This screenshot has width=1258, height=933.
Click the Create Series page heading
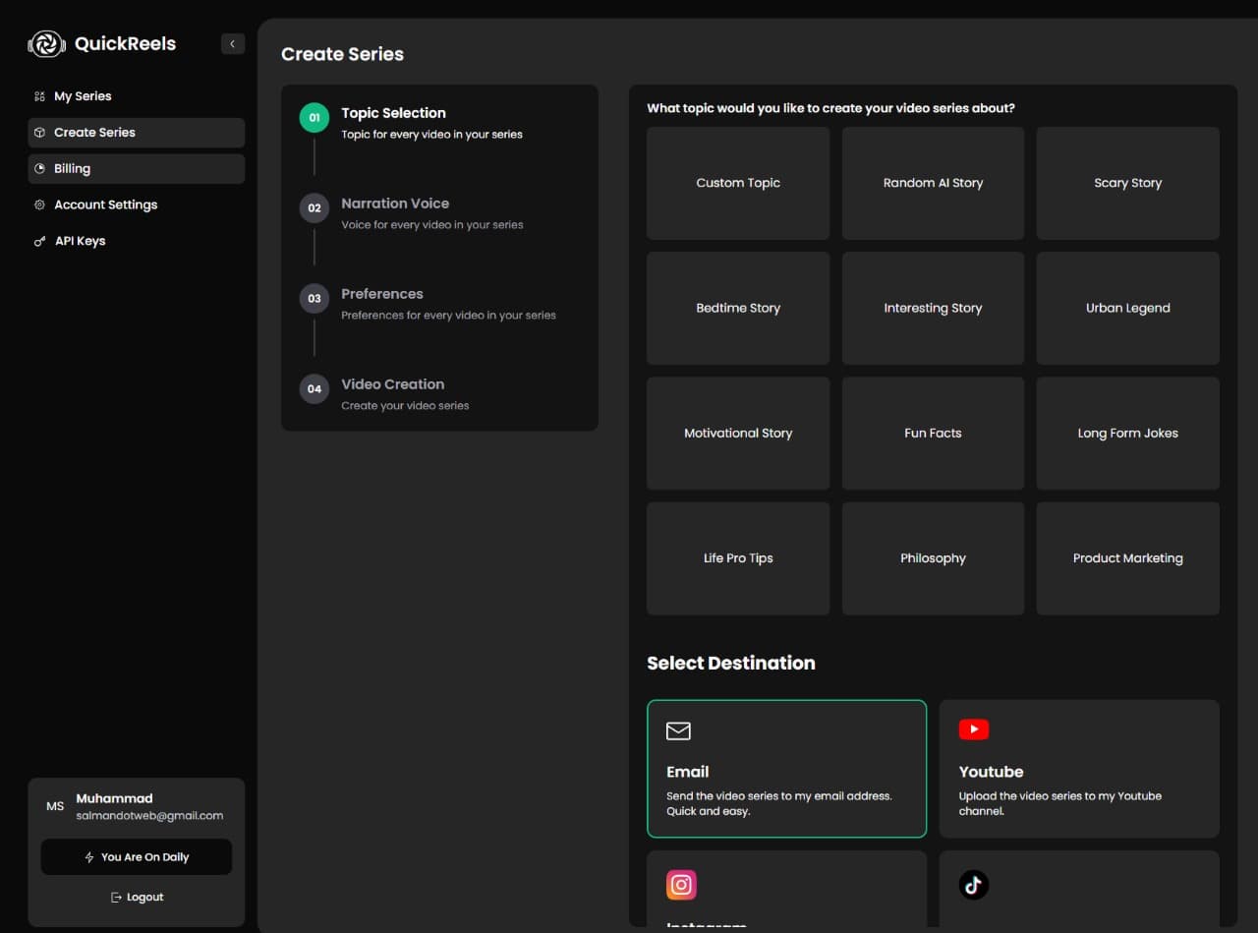(x=342, y=54)
